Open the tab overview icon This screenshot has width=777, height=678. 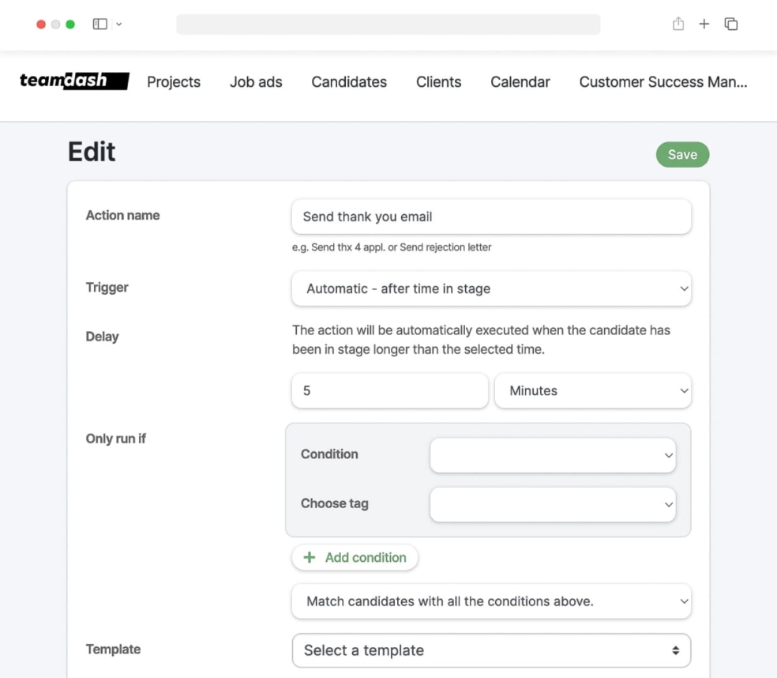[x=731, y=24]
